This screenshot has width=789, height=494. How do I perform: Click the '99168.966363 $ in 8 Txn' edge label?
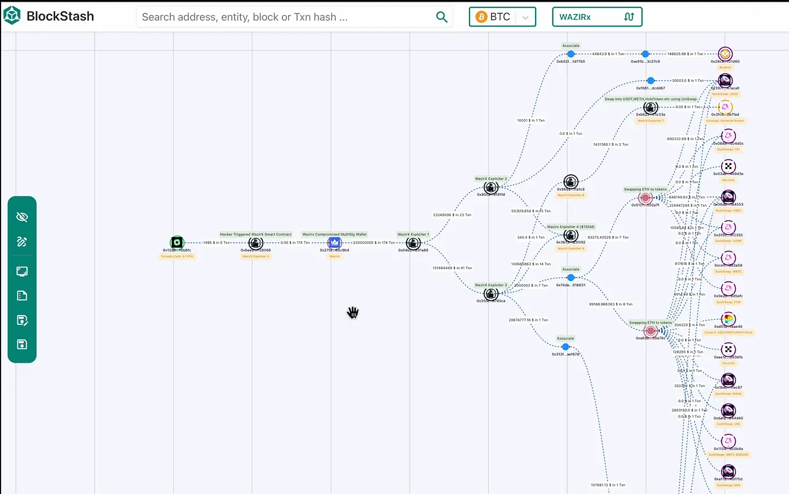(x=611, y=304)
